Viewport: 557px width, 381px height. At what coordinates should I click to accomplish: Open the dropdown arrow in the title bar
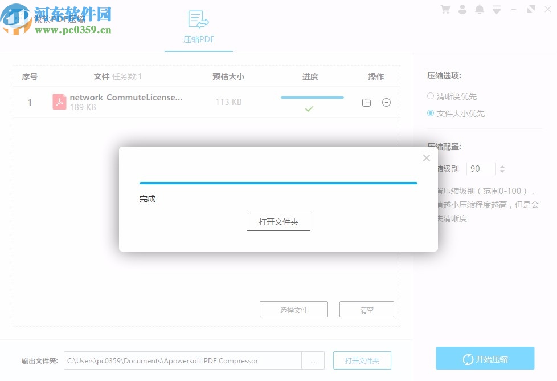[x=496, y=9]
